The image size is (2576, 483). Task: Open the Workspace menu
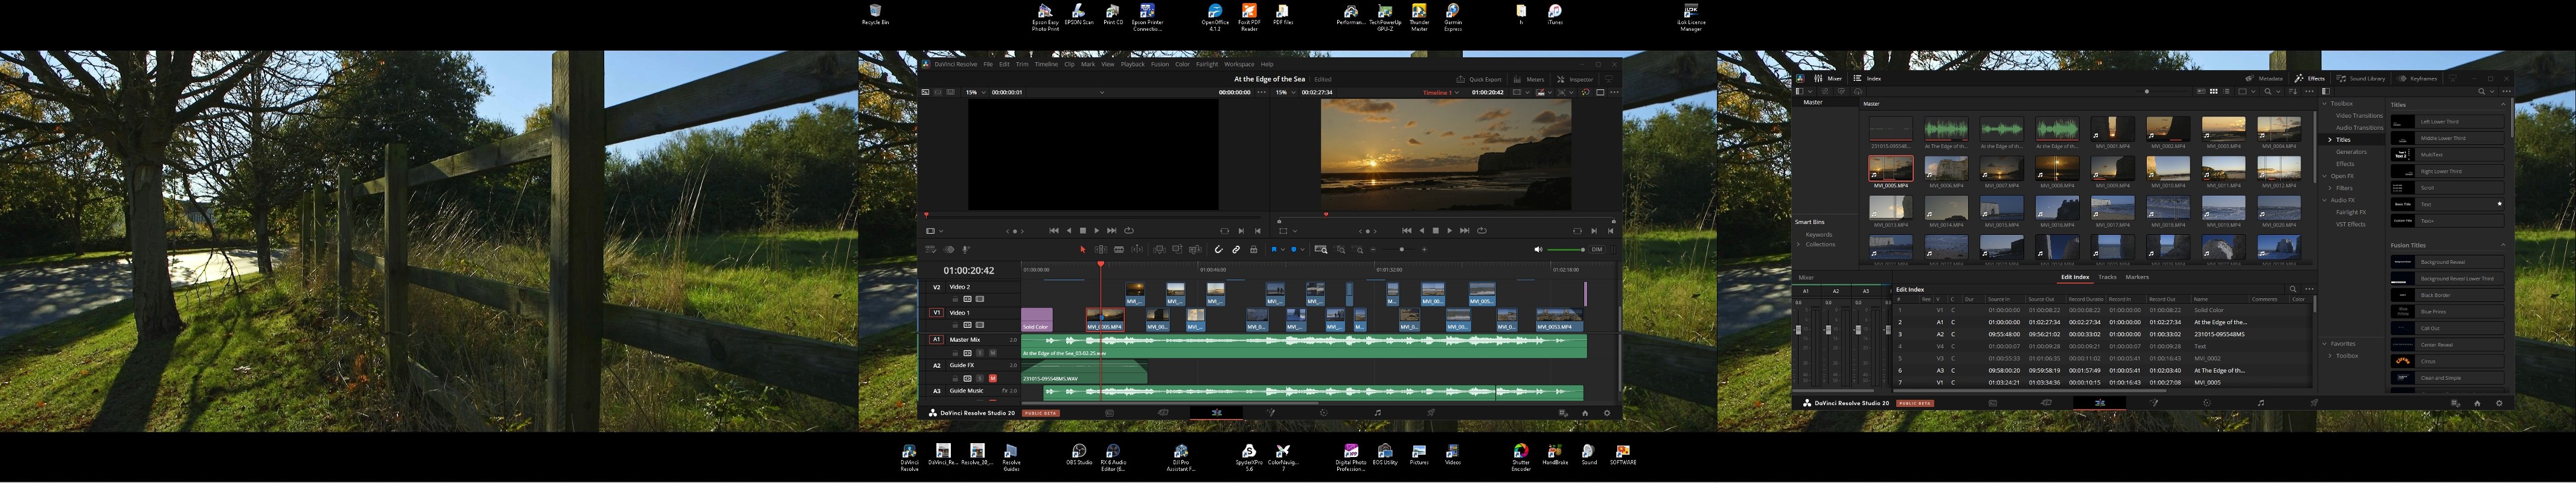[1239, 64]
